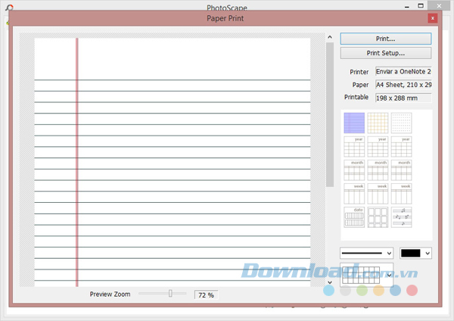
Task: Open the line style dropdown
Action: tap(366, 253)
